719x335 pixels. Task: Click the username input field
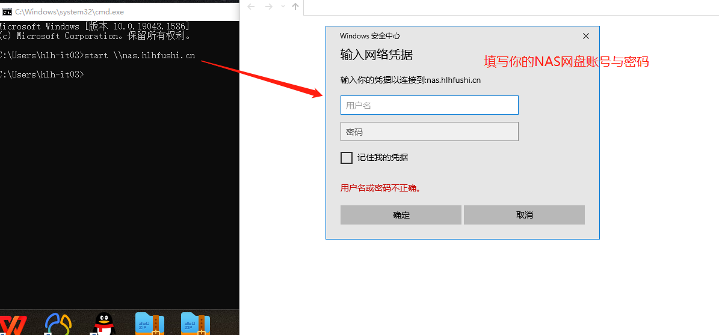[429, 105]
